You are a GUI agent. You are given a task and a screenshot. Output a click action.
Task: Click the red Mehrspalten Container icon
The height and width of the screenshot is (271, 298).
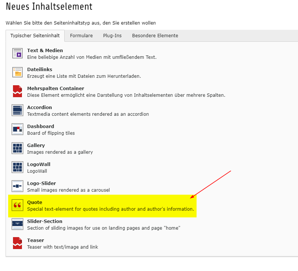point(17,91)
